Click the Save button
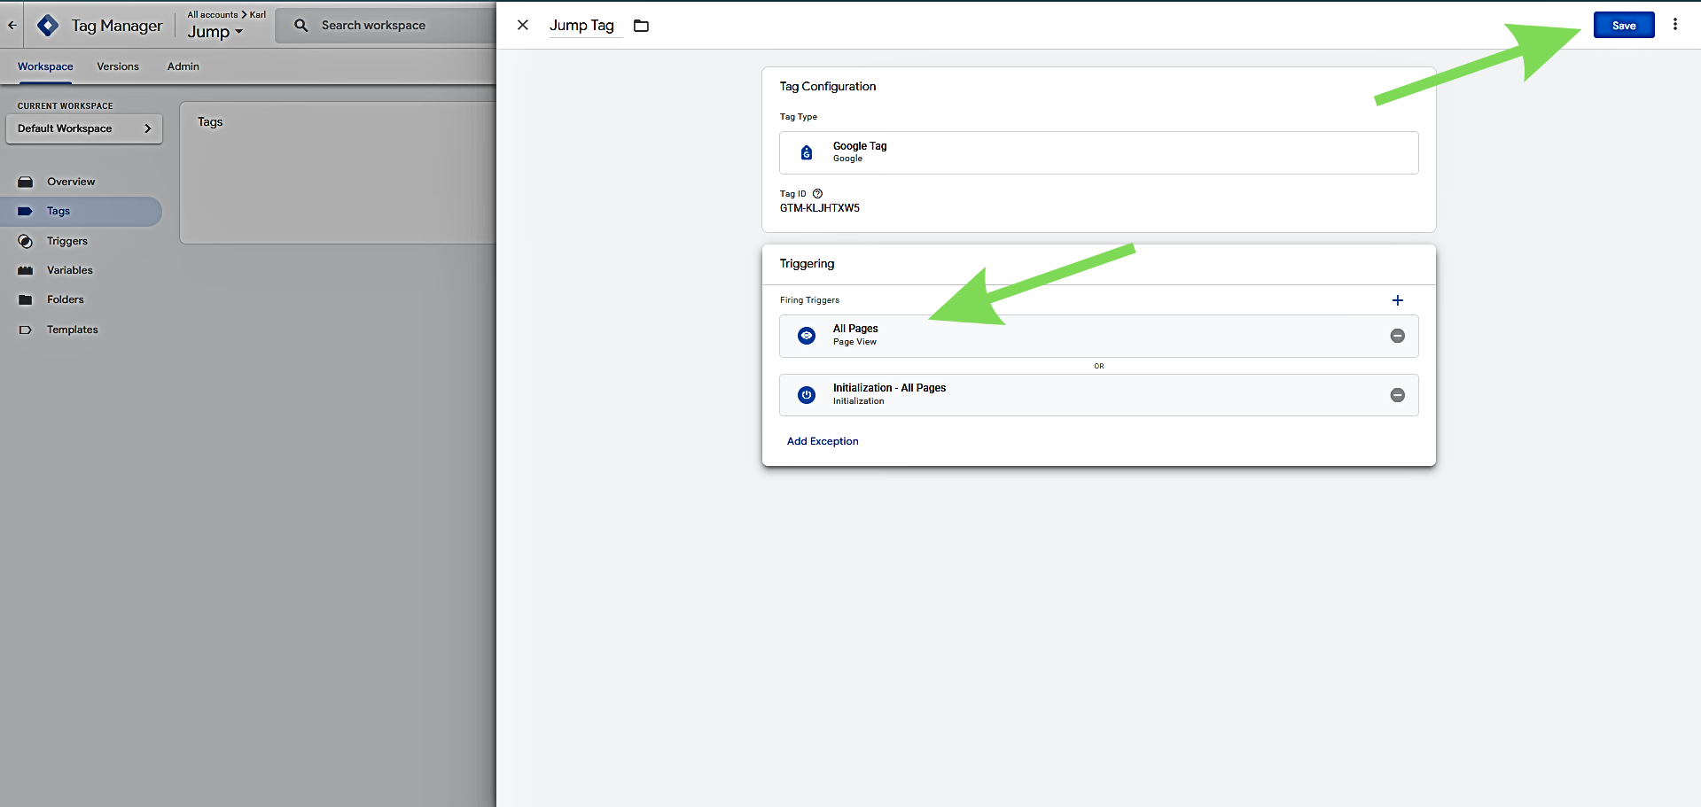The image size is (1701, 807). click(1623, 26)
